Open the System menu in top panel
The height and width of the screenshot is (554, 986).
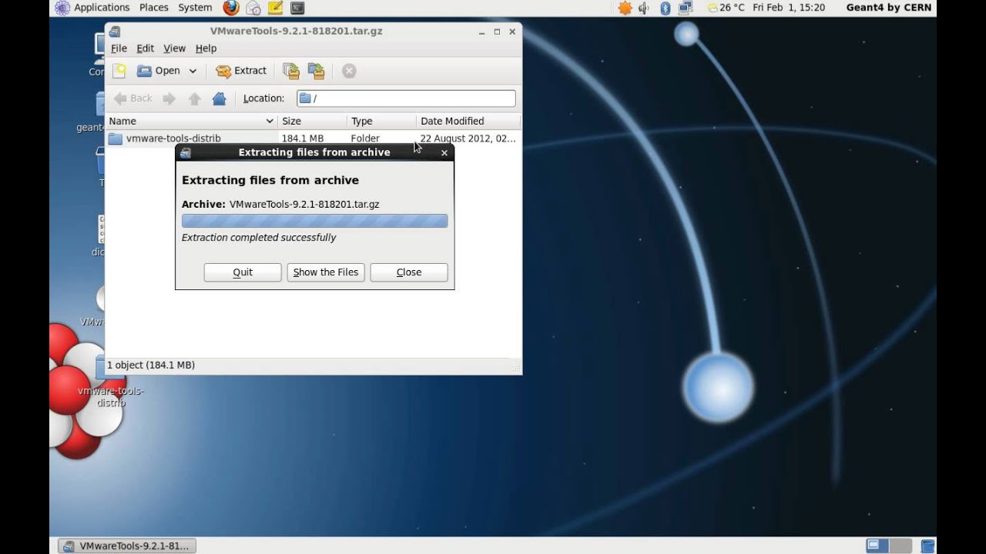click(195, 8)
